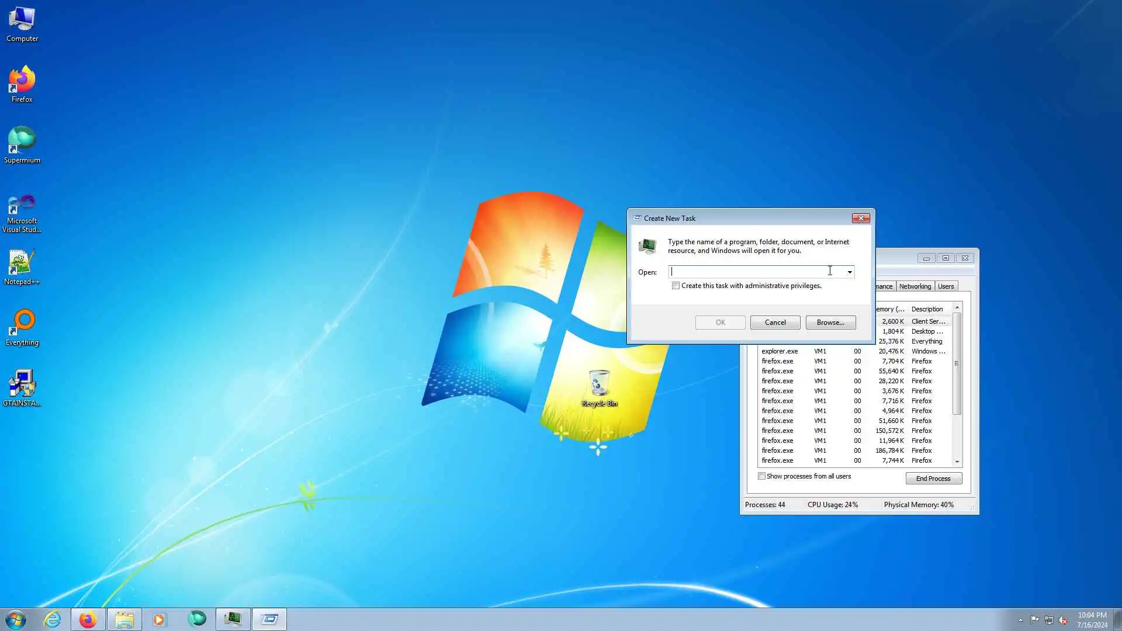Show hidden system tray icons
The width and height of the screenshot is (1122, 631).
1020,620
